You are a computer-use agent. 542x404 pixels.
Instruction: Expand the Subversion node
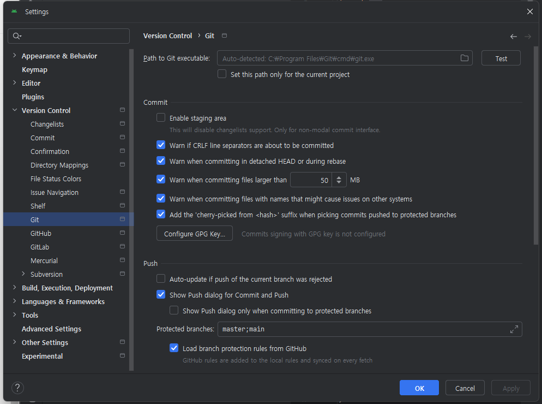coord(23,274)
